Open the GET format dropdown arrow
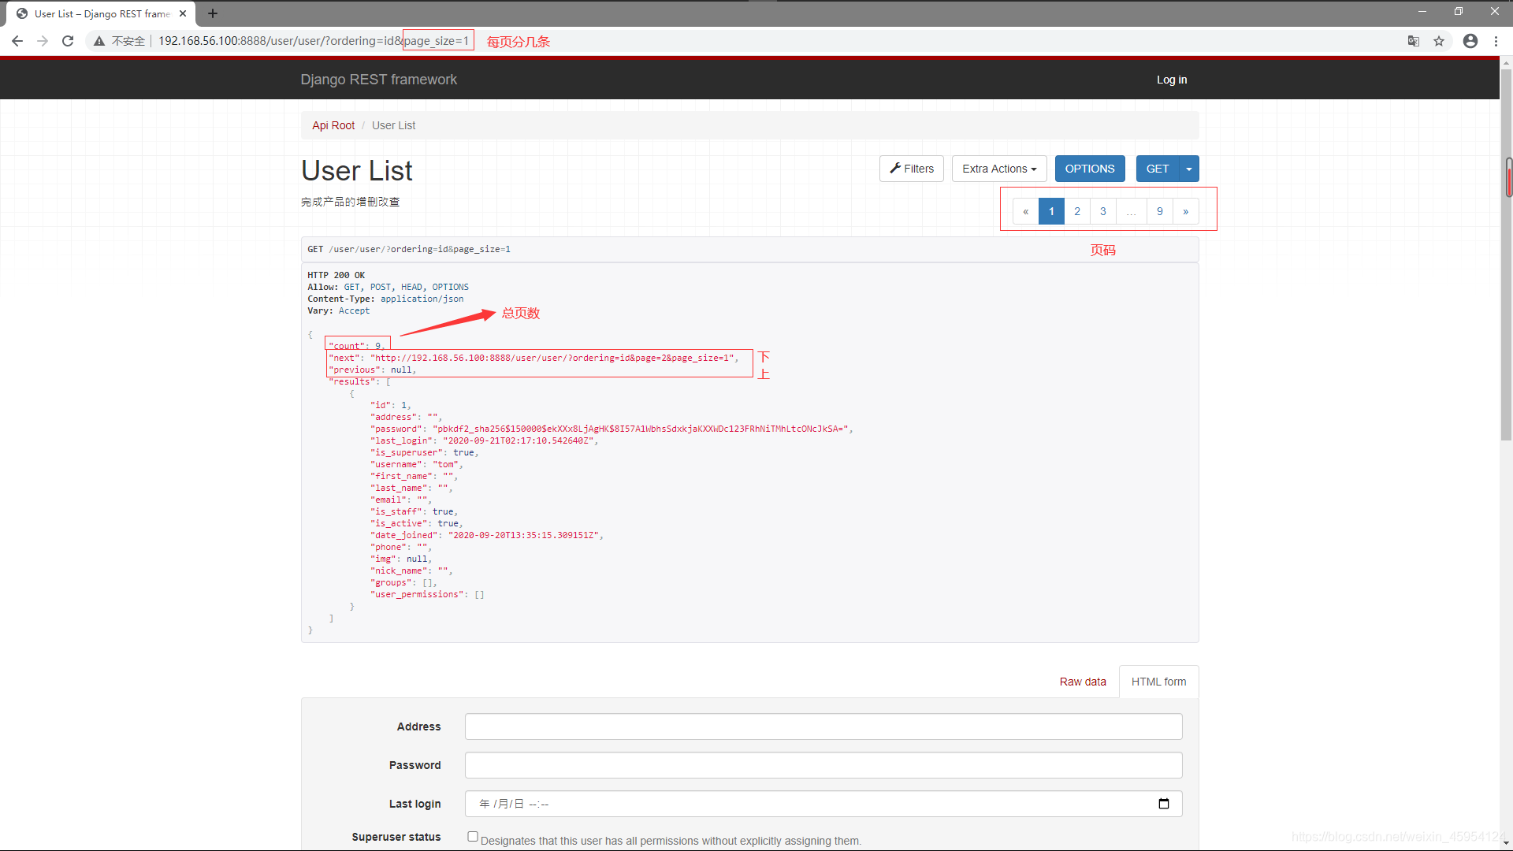1513x851 pixels. tap(1189, 169)
